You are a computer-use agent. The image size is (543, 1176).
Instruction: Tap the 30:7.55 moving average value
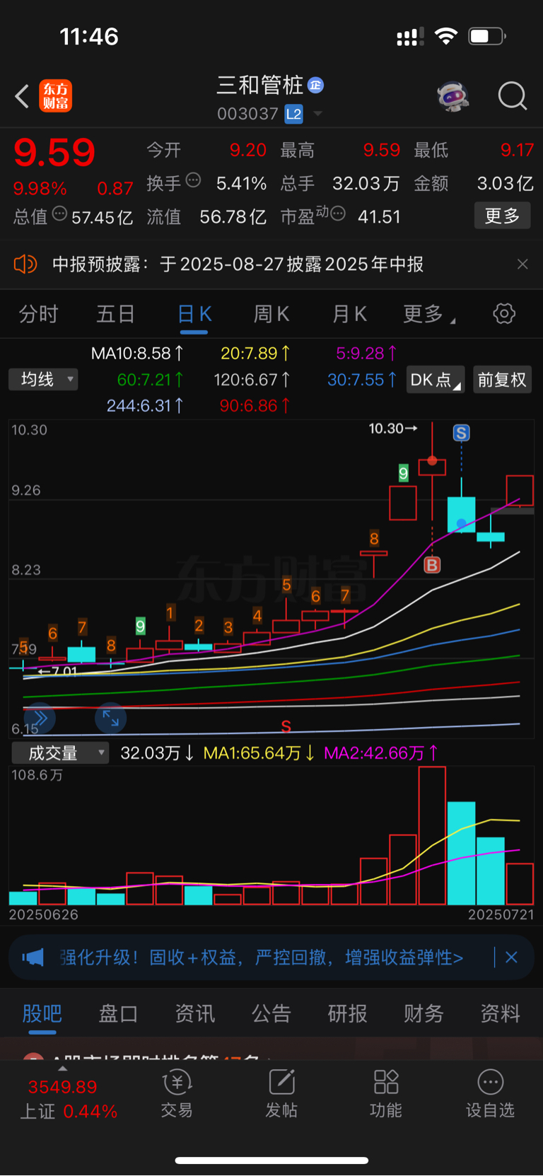[362, 380]
